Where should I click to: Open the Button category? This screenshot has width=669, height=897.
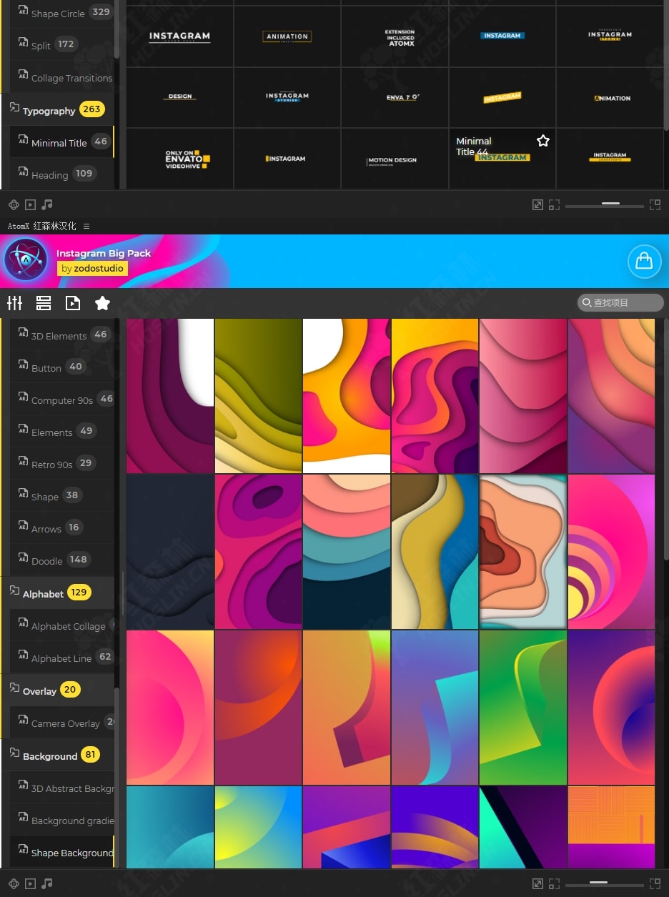pyautogui.click(x=62, y=367)
